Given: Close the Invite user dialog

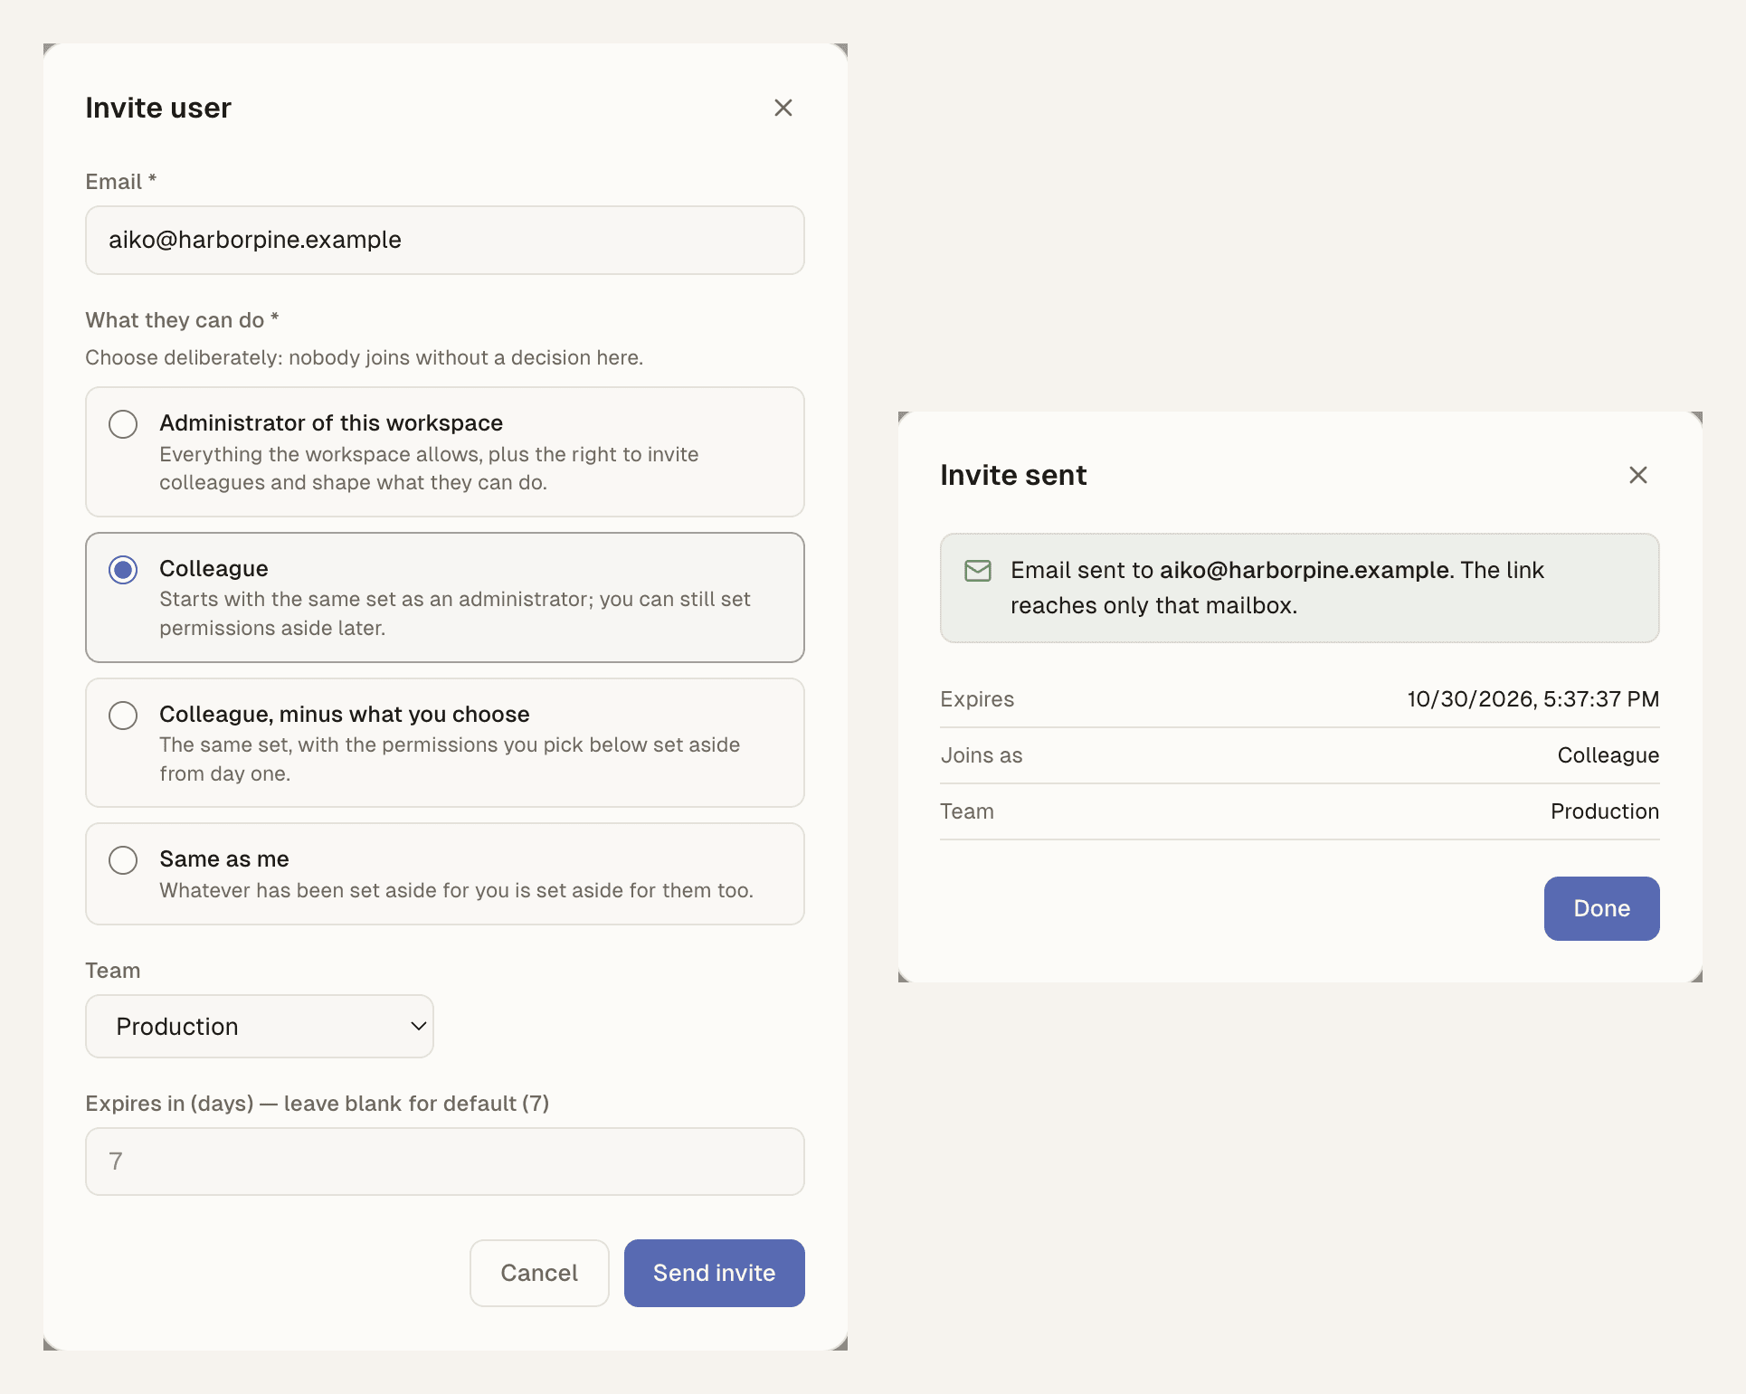Looking at the screenshot, I should point(783,108).
